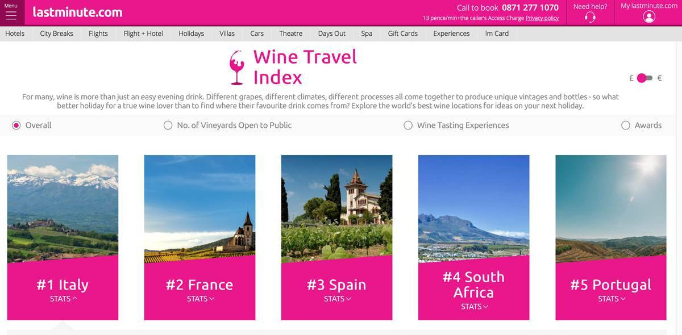Open the Privacy policy link
Image resolution: width=682 pixels, height=335 pixels.
coord(542,18)
